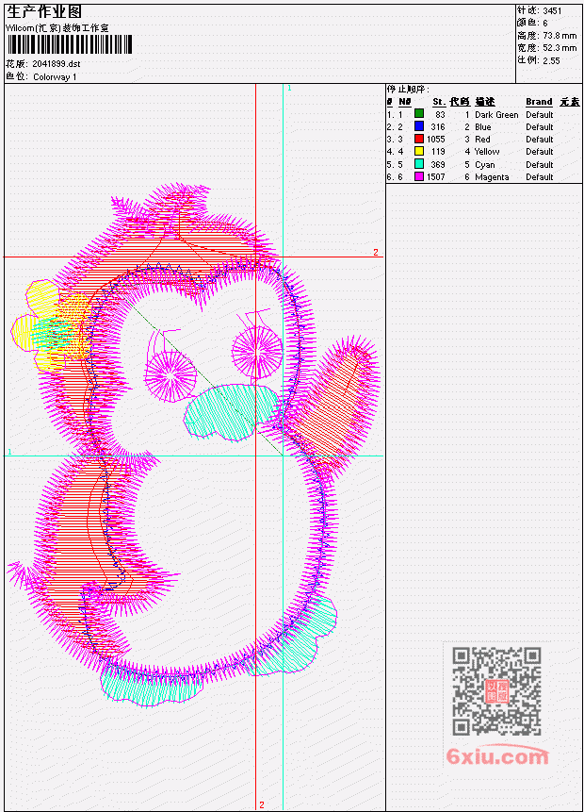Select stitch count 1055 in Red row
Image resolution: width=584 pixels, height=812 pixels.
(435, 140)
